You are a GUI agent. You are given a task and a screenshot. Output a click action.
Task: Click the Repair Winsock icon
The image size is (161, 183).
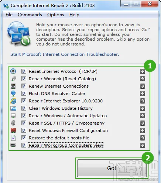pos(14,79)
